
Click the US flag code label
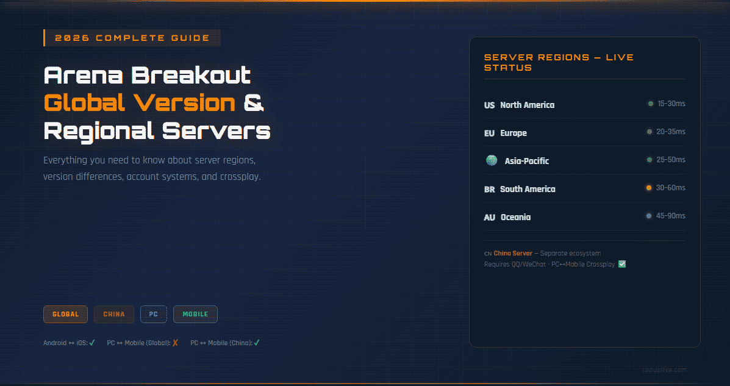tap(489, 105)
